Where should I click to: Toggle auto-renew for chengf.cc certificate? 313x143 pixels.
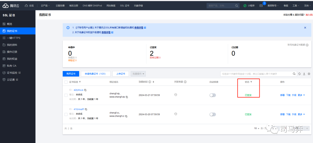[213, 115]
